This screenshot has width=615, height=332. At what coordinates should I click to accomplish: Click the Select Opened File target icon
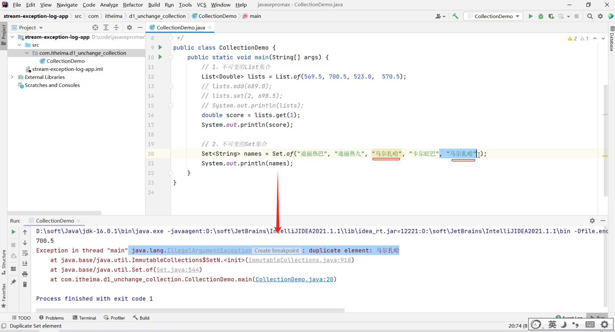tap(95, 27)
